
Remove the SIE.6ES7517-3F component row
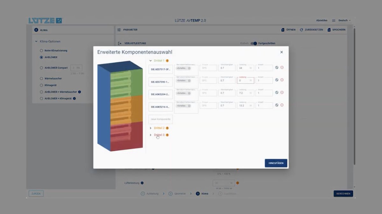tap(282, 68)
